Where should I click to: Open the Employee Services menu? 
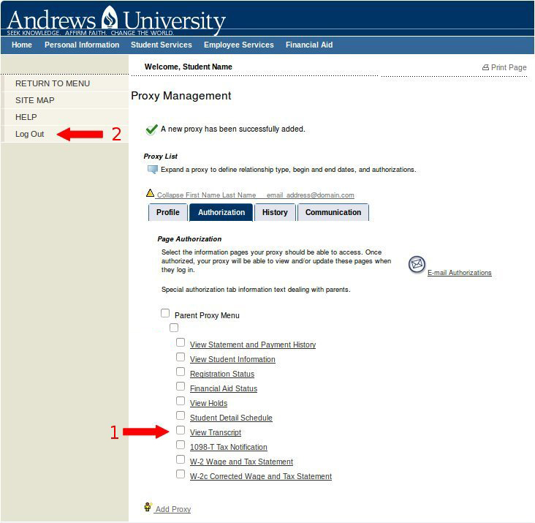coord(239,45)
